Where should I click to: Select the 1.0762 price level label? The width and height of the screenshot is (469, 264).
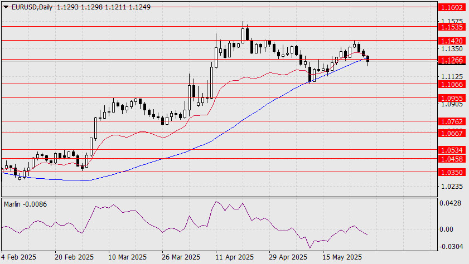pos(452,121)
